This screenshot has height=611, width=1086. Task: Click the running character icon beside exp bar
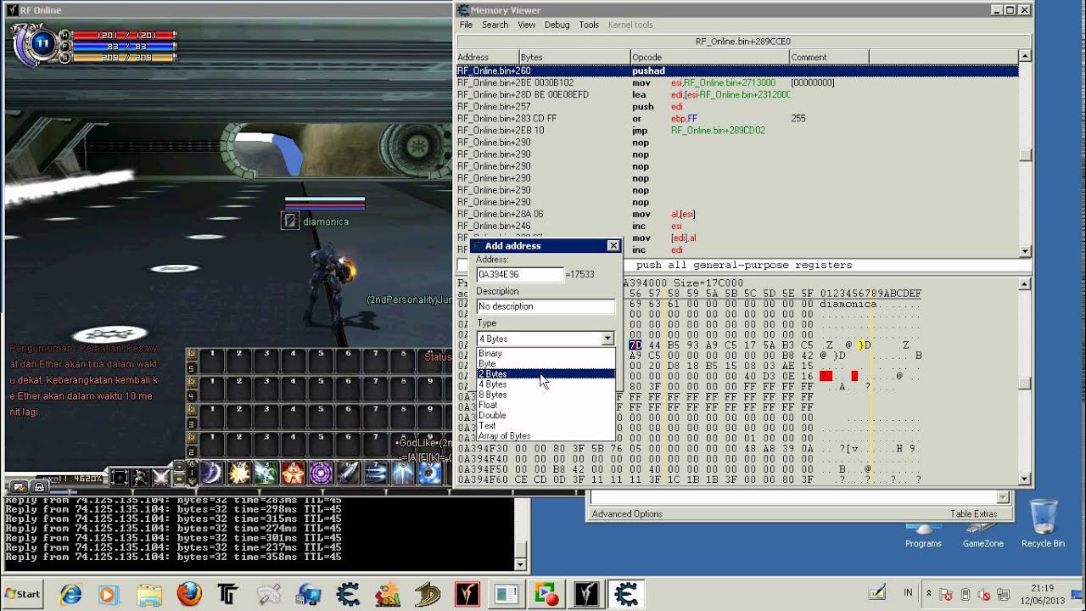(x=140, y=478)
